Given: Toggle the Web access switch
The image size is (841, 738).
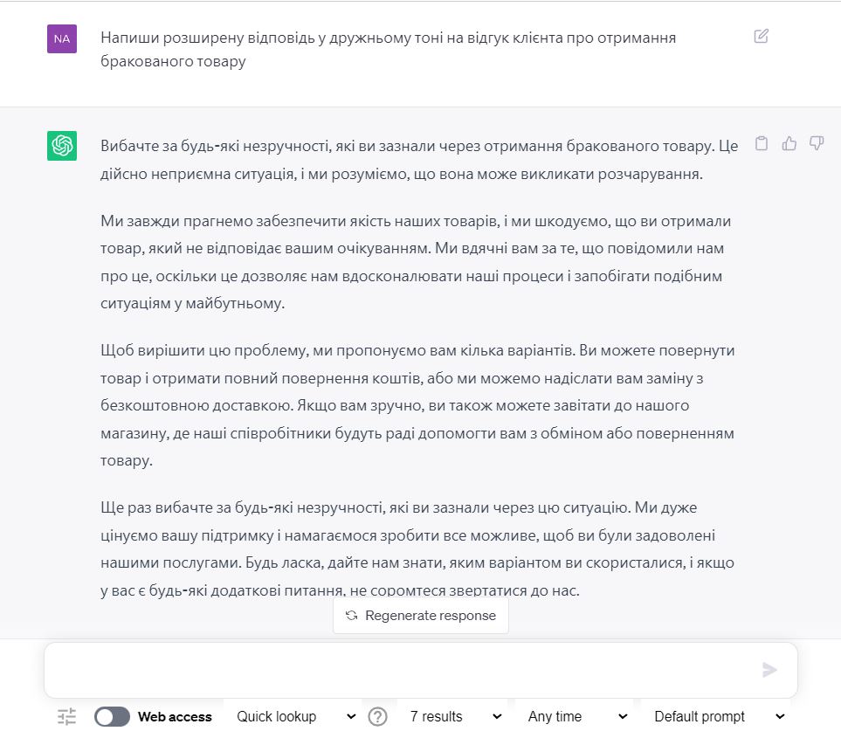Looking at the screenshot, I should pos(112,717).
